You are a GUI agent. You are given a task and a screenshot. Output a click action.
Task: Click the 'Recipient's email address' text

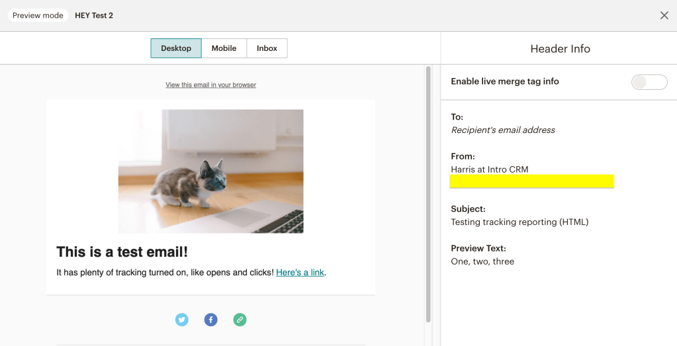point(503,130)
